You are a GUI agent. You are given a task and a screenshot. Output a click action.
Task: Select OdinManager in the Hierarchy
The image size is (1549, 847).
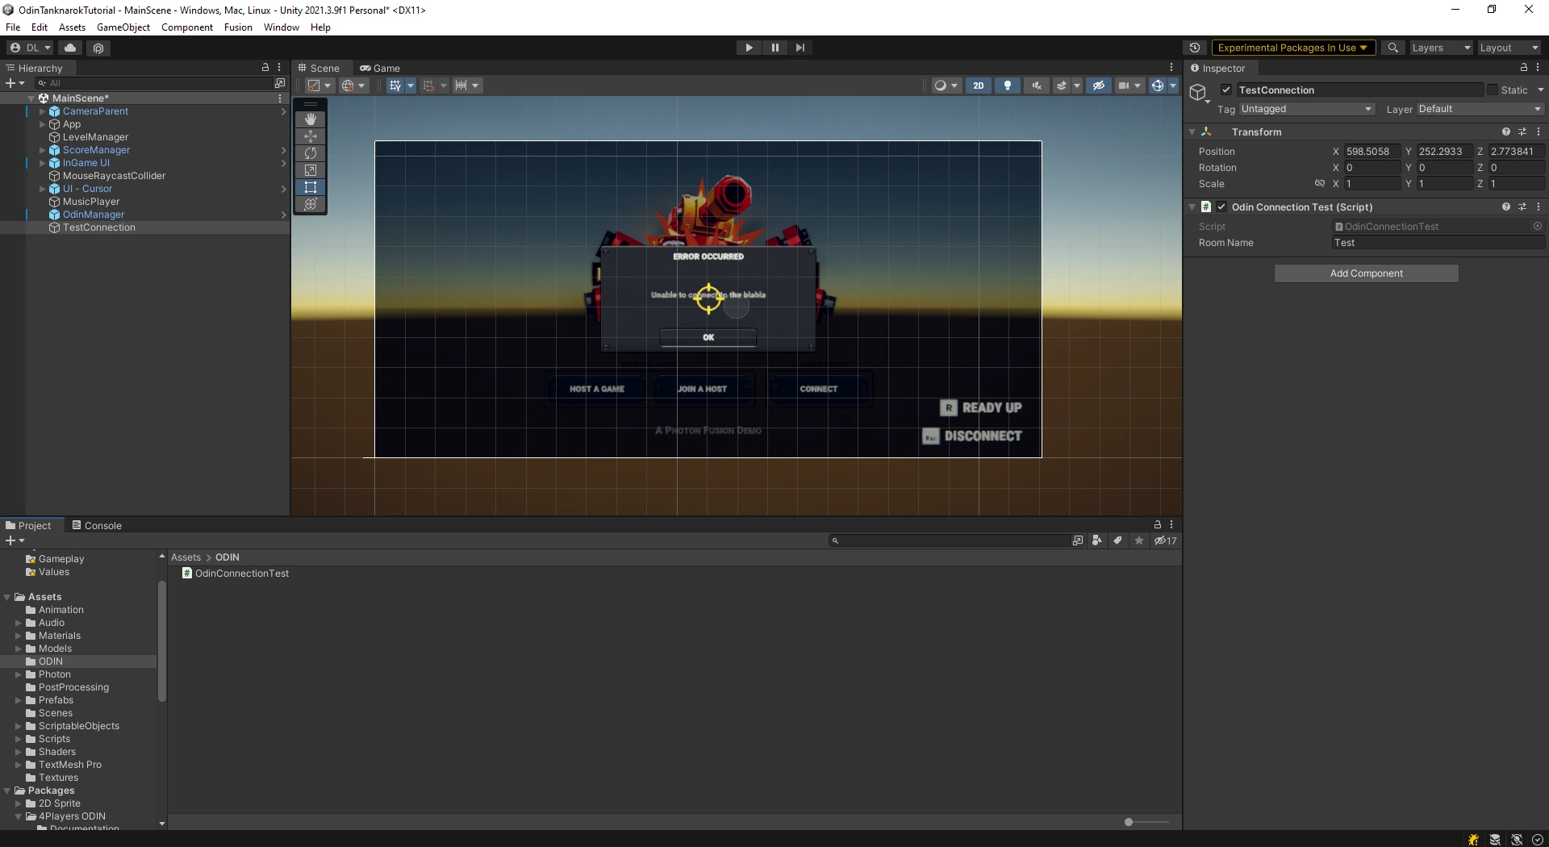(x=94, y=215)
